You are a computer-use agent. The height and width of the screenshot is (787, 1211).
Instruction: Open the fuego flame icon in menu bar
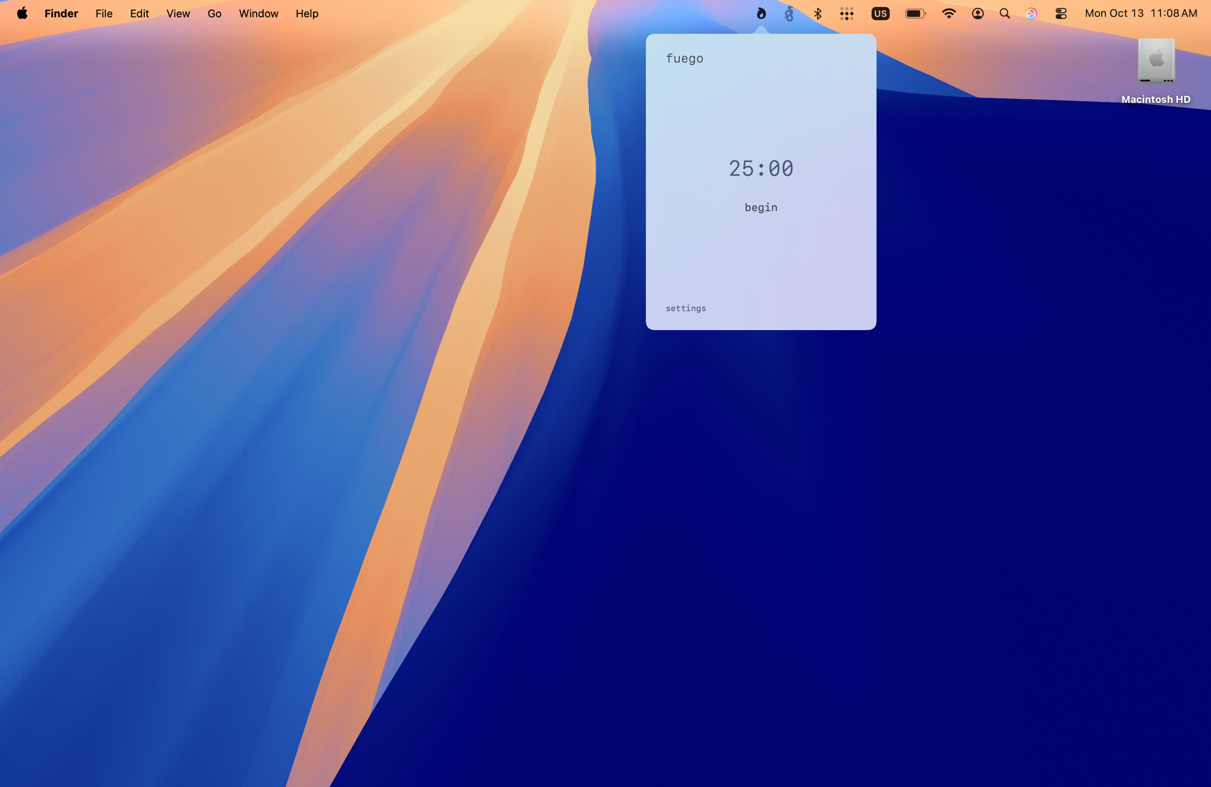point(760,14)
